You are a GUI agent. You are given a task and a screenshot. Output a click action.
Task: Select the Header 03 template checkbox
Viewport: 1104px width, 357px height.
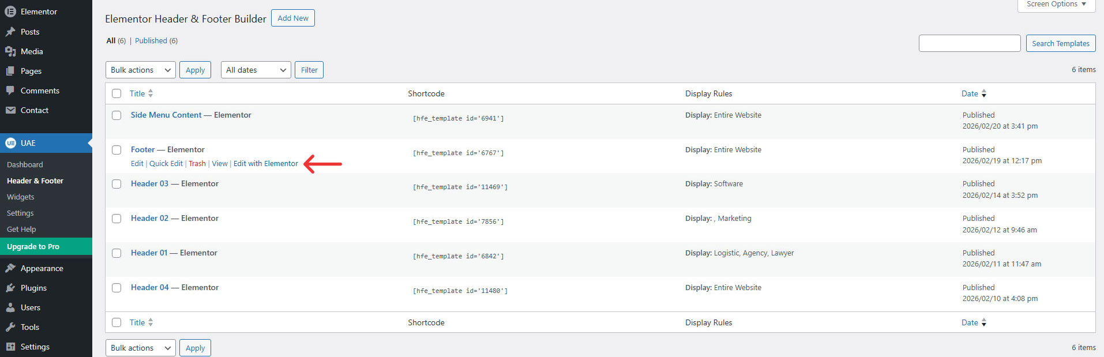117,184
